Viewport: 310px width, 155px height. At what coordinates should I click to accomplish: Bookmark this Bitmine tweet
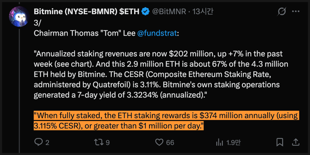(280, 142)
